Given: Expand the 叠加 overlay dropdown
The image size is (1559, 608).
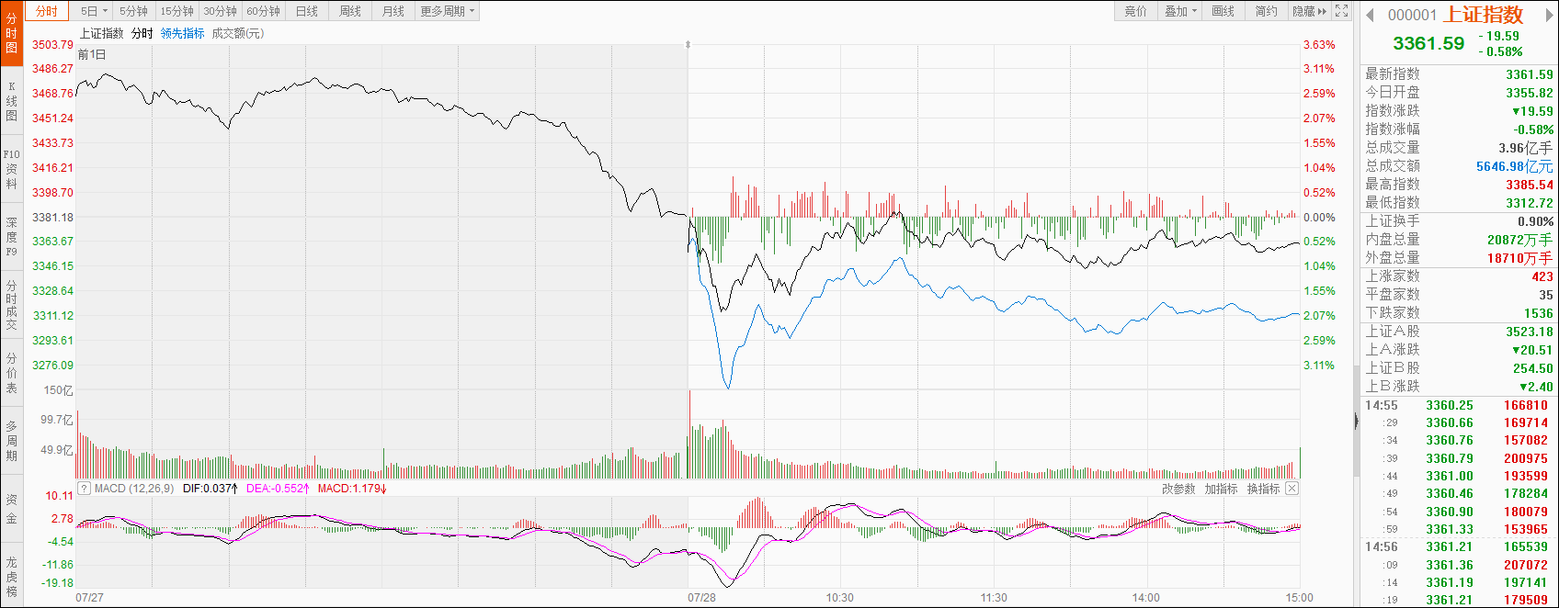Looking at the screenshot, I should (1181, 11).
